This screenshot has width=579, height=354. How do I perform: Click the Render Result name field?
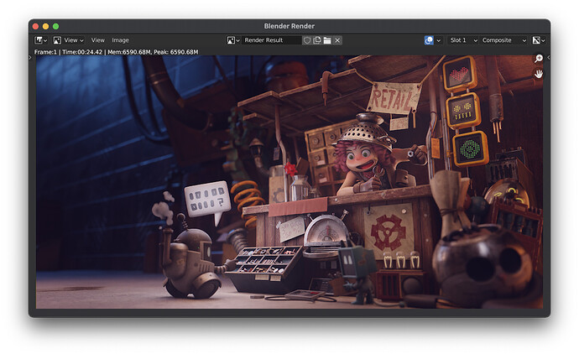tap(272, 40)
